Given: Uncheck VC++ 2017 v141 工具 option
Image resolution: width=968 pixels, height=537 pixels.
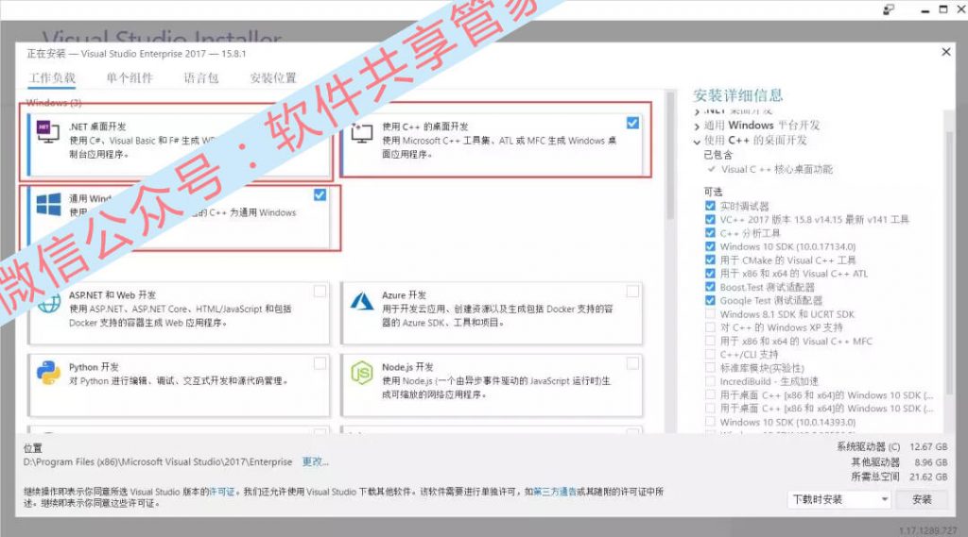Looking at the screenshot, I should tap(710, 220).
